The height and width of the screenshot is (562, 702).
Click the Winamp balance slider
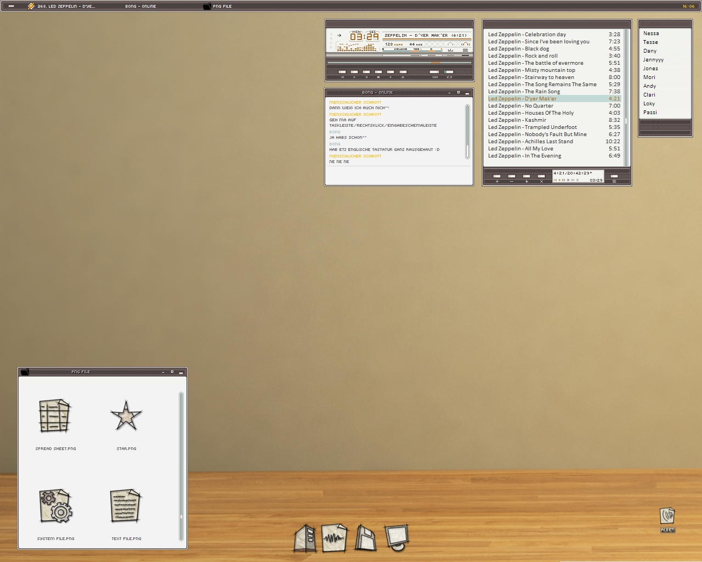coord(431,50)
